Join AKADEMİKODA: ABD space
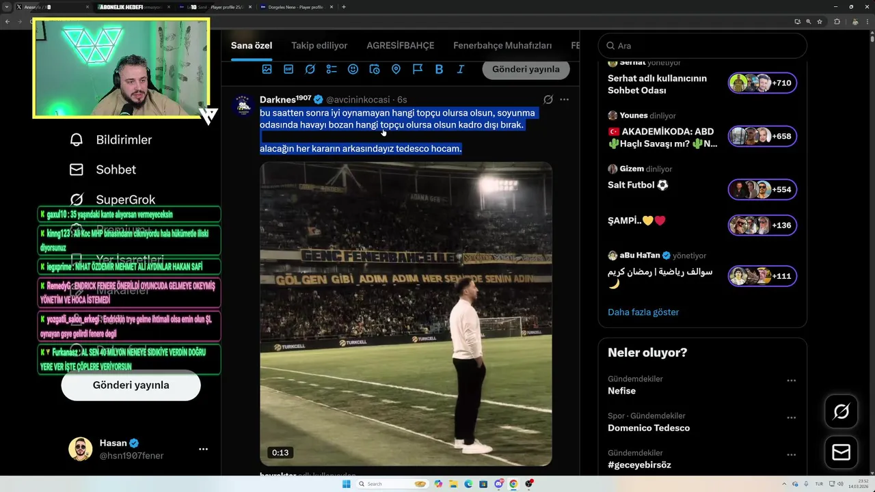The image size is (875, 492). [662, 137]
